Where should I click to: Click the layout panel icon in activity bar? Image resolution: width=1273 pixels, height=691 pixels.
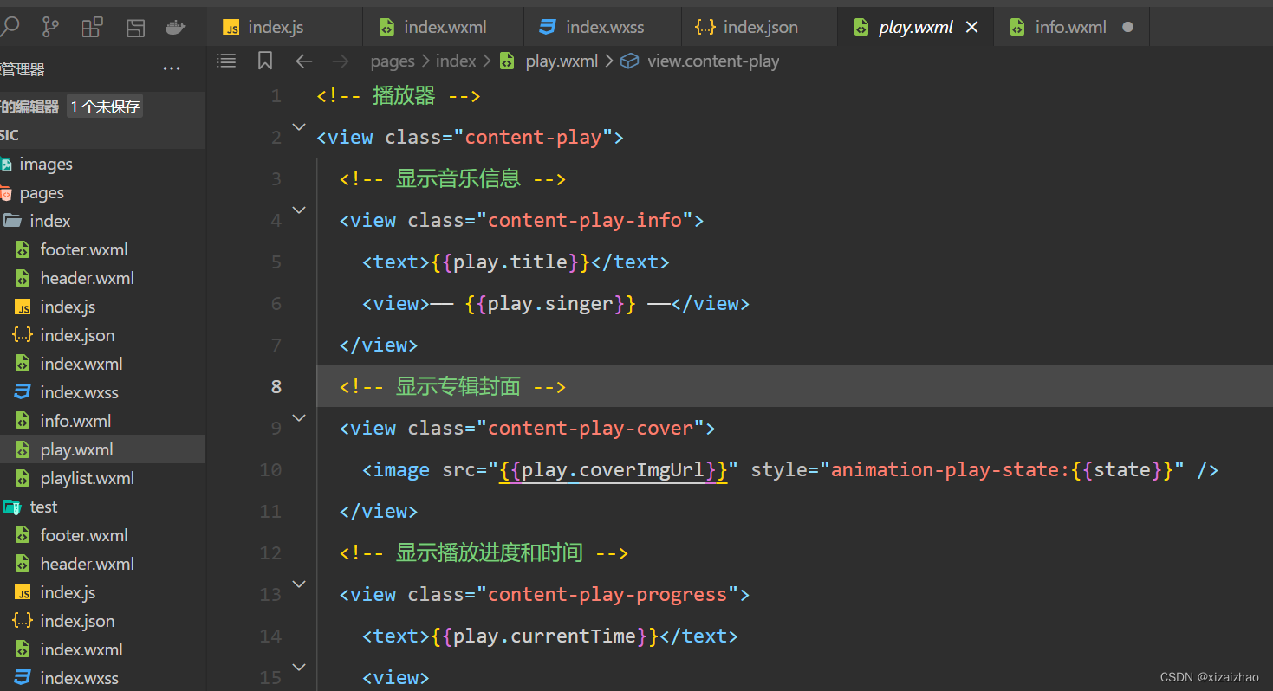tap(135, 27)
